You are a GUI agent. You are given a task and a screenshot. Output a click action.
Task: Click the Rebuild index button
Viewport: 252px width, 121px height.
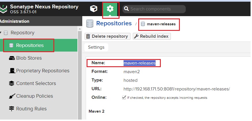pos(152,36)
